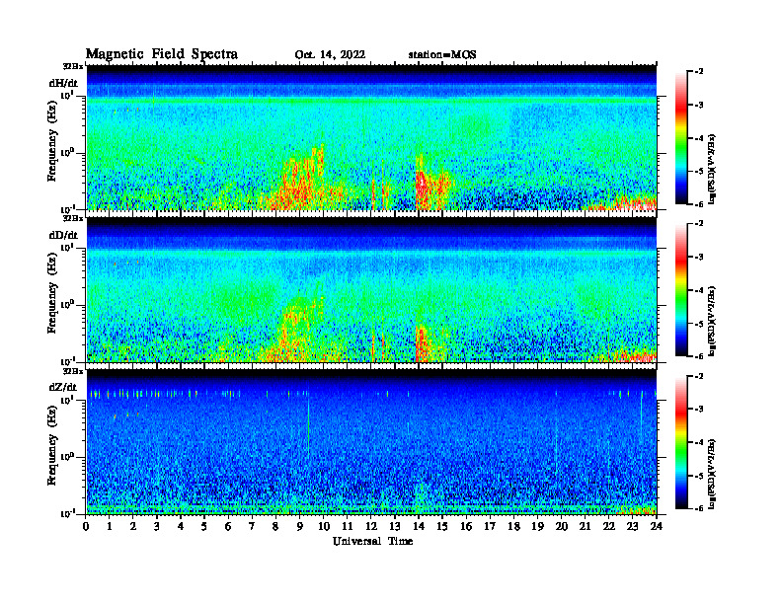Click the dZ/dt spectrogram plot area
This screenshot has height=604, width=782.
pyautogui.click(x=371, y=442)
